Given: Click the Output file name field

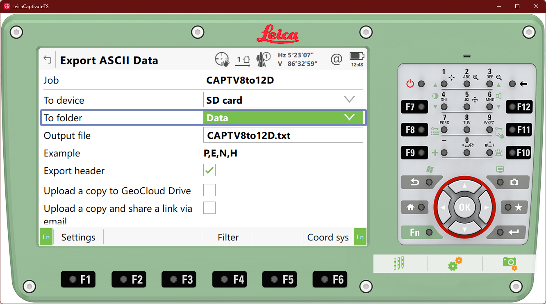Looking at the screenshot, I should (x=283, y=135).
